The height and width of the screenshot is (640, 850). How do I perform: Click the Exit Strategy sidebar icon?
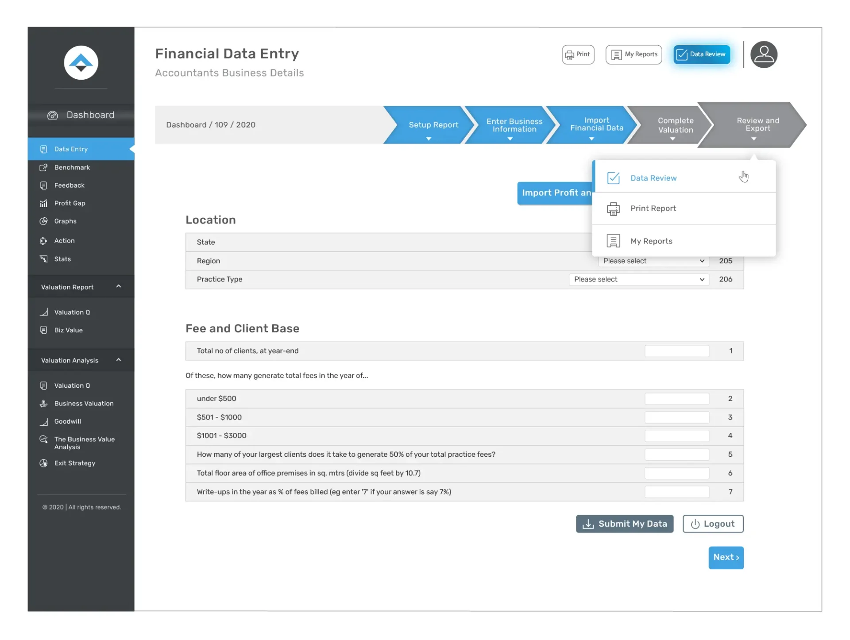43,463
